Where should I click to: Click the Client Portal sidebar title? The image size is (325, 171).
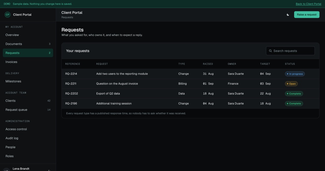22,15
